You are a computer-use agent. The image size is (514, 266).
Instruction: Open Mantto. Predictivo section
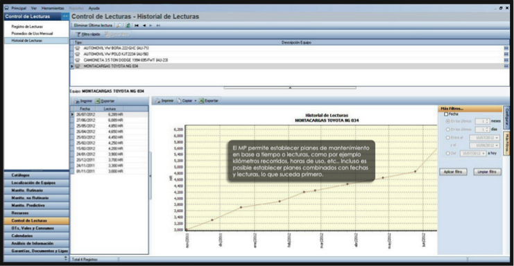[36, 206]
